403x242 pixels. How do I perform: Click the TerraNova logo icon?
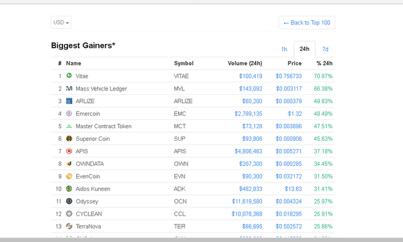pos(69,226)
